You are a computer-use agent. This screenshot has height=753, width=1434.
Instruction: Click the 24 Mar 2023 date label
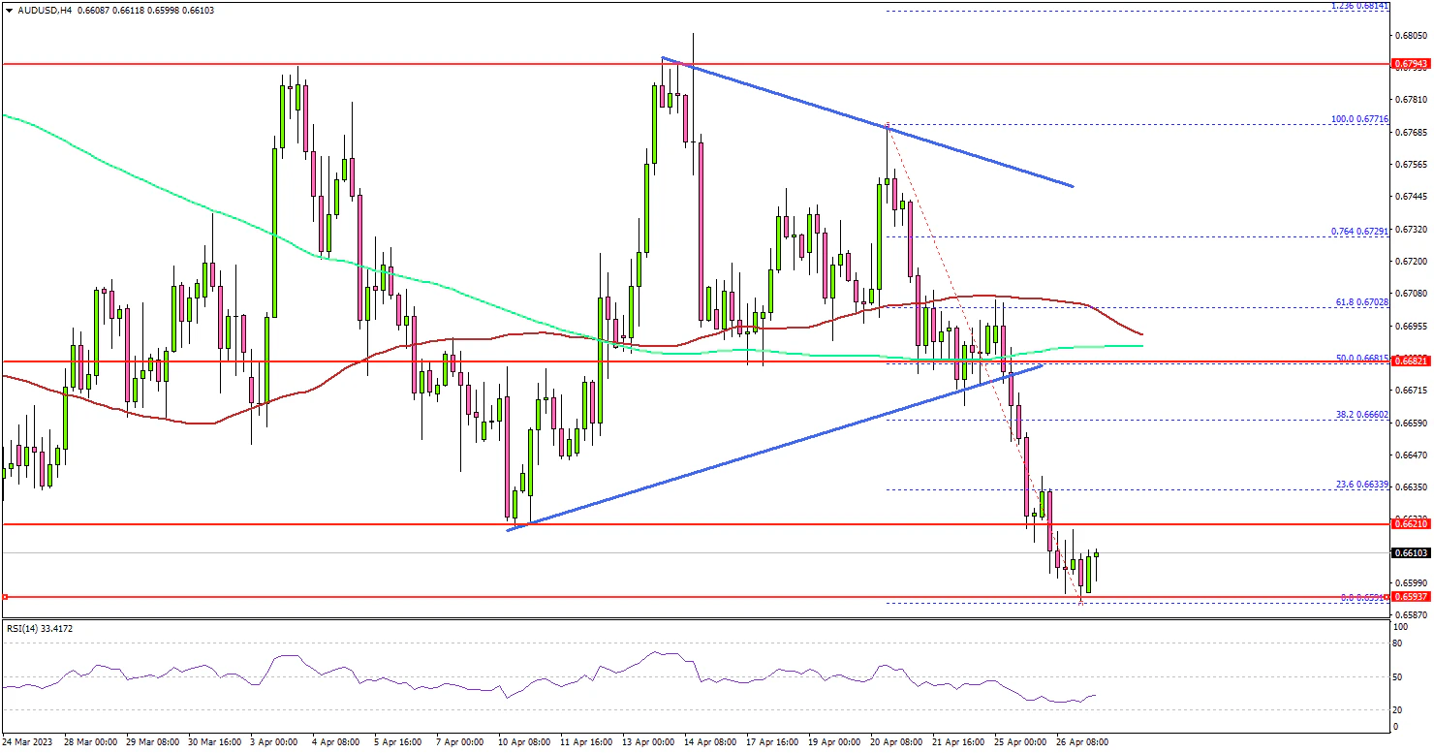tap(29, 742)
